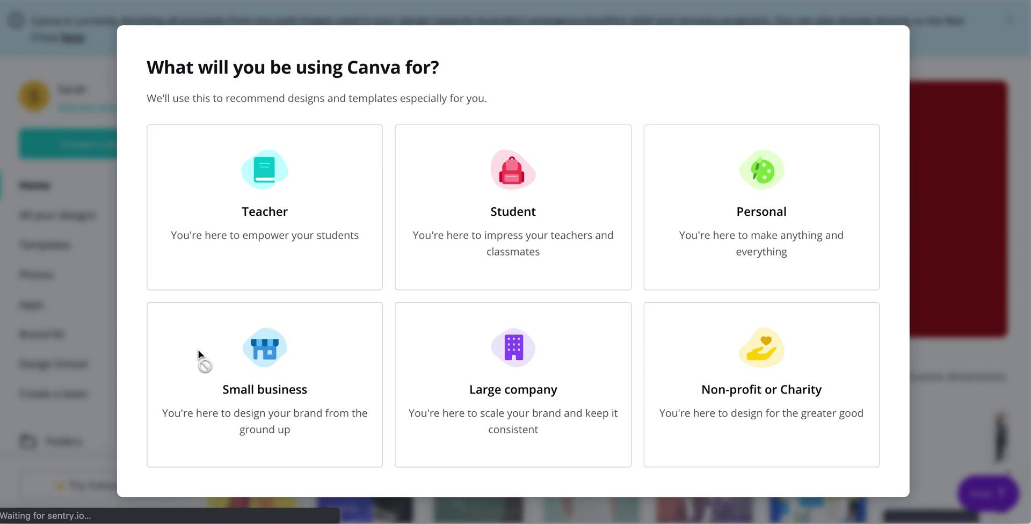
Task: Go to Templates in the sidebar
Action: (45, 244)
